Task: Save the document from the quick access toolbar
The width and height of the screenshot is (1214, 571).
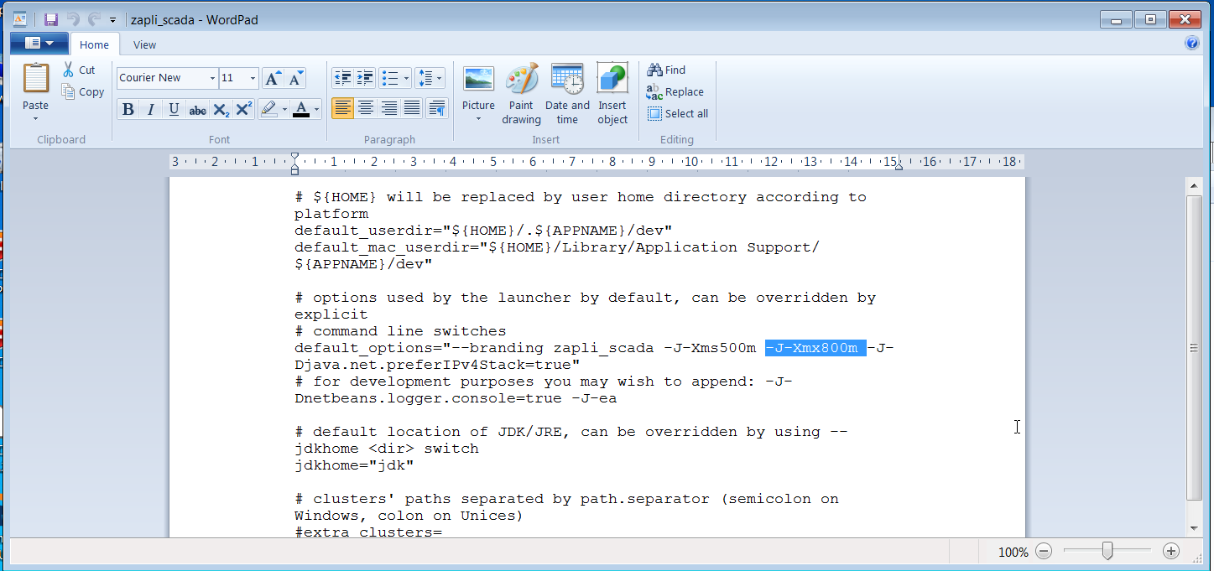Action: (51, 19)
